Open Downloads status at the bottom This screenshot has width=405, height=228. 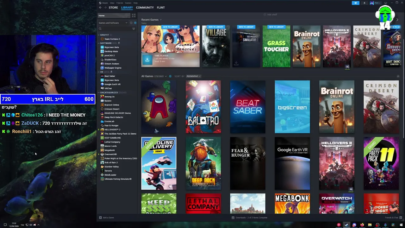[250, 218]
